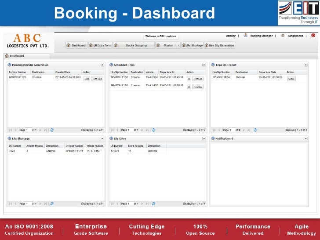The image size is (320, 240).
Task: Sort by Created Date column header
Action: (68, 72)
